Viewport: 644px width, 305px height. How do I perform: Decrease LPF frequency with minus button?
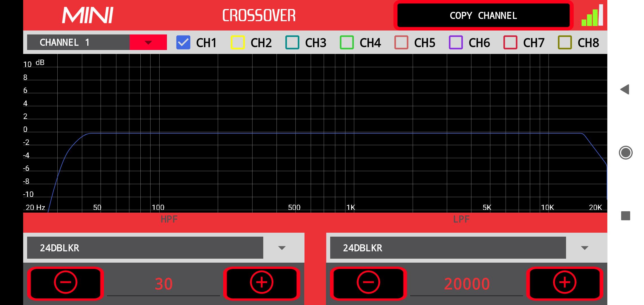[368, 283]
